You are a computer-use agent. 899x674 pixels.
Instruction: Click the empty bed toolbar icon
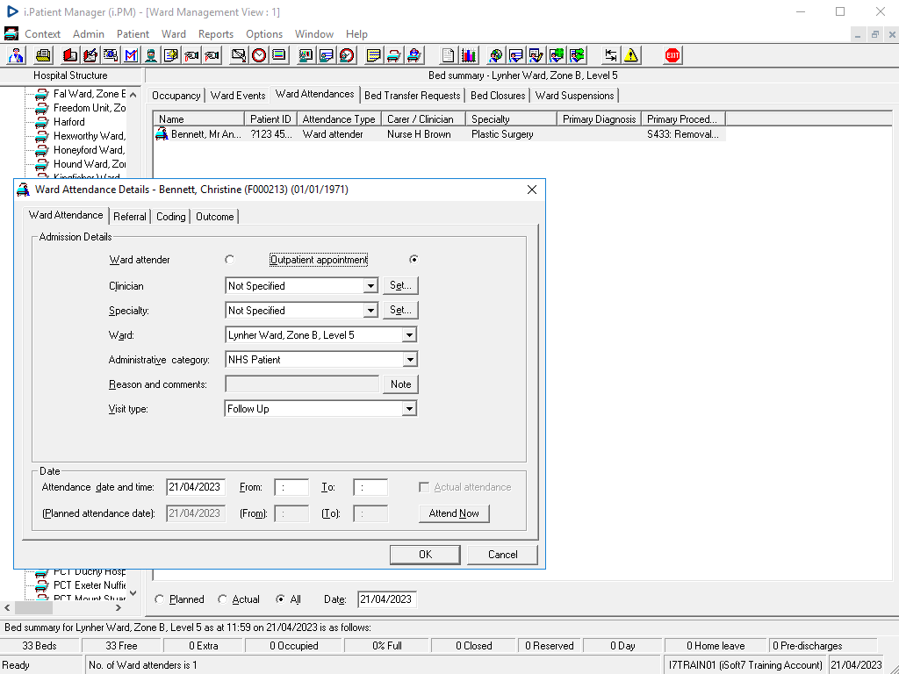point(394,55)
